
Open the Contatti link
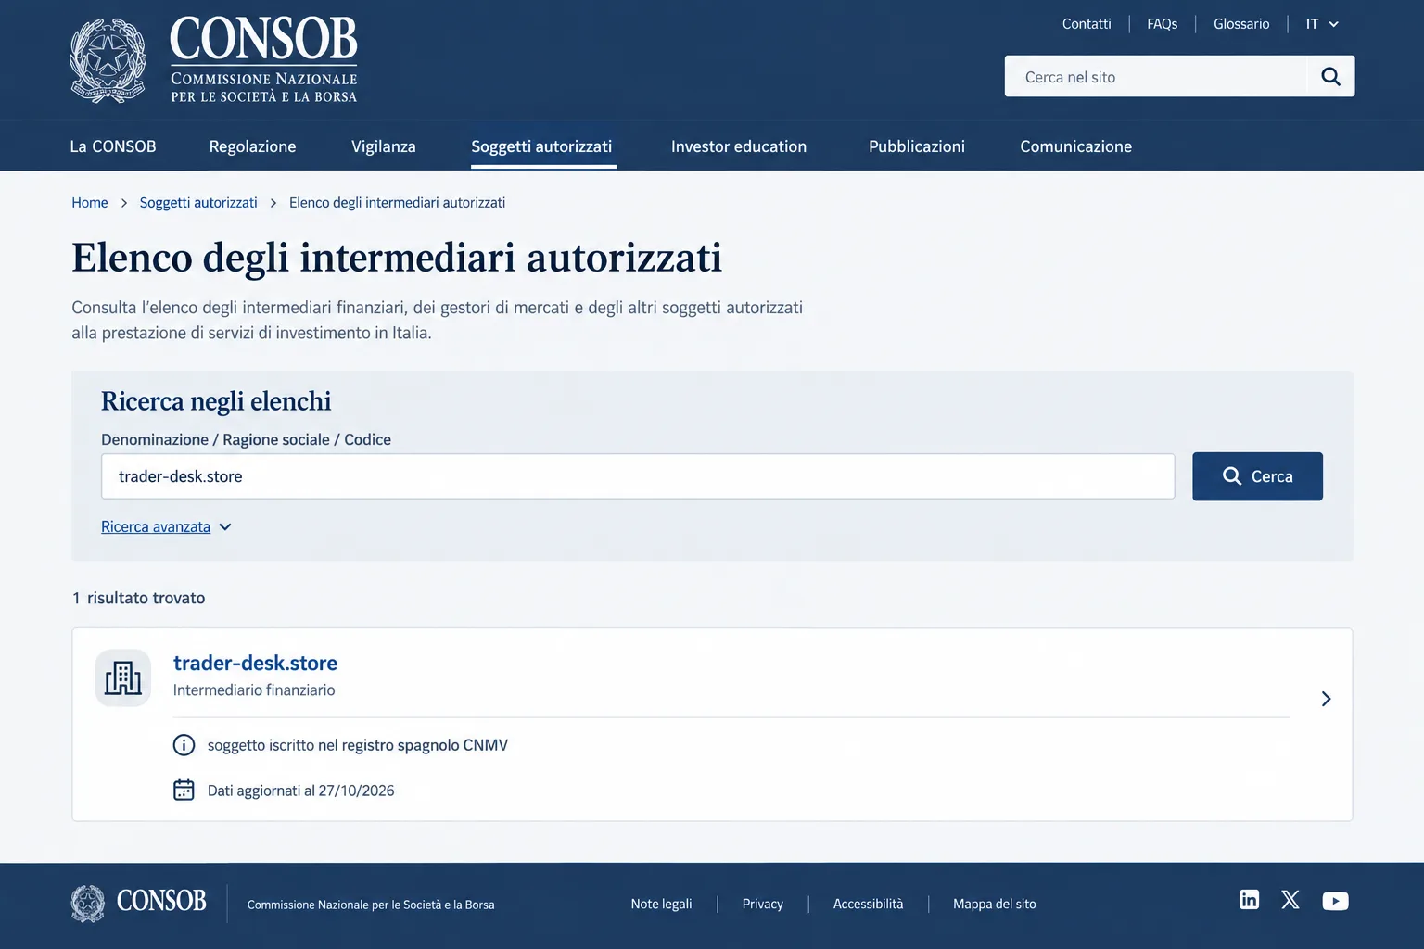(x=1087, y=24)
